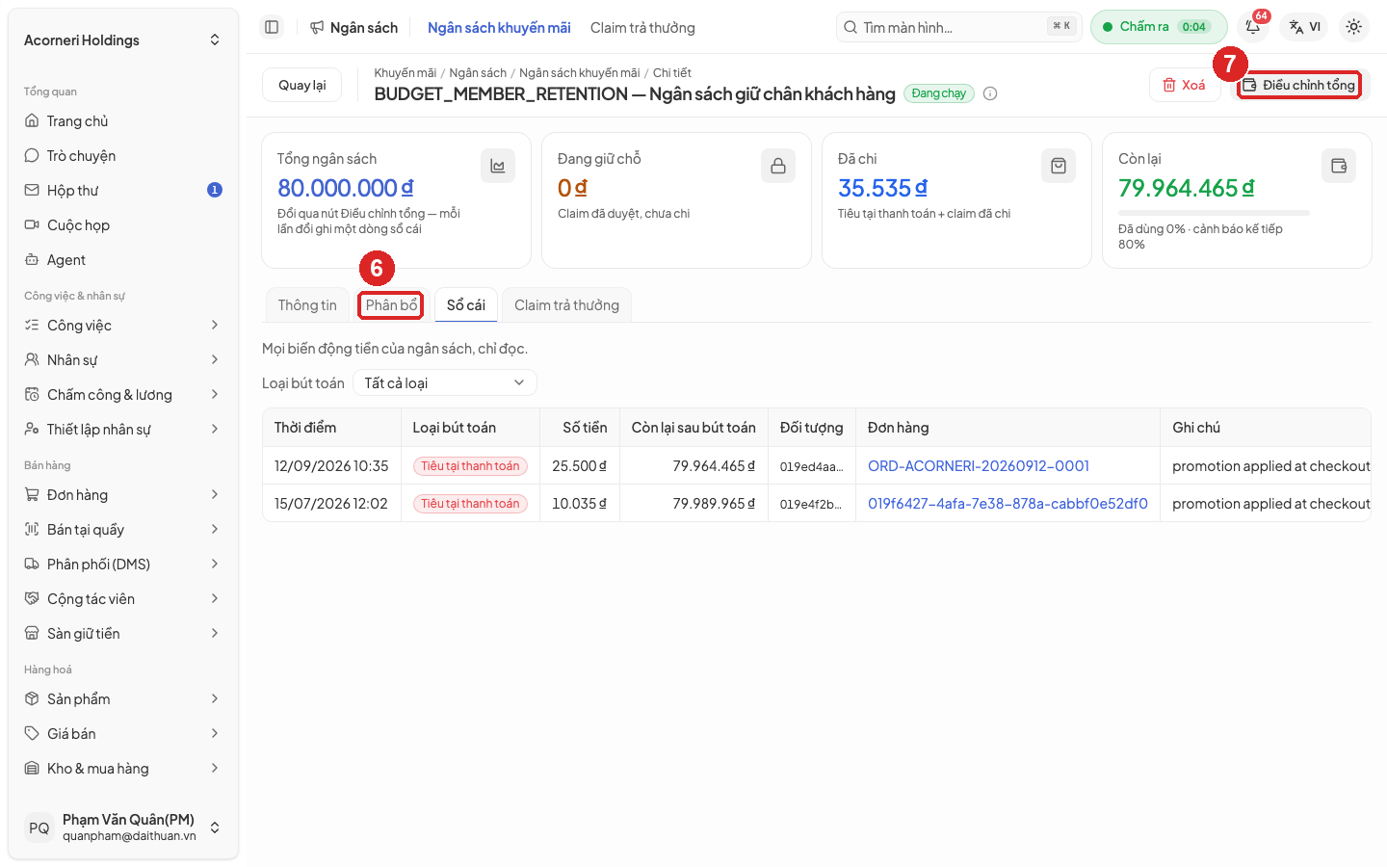Open Ngân sách khuyến mãi in top nav

499,28
